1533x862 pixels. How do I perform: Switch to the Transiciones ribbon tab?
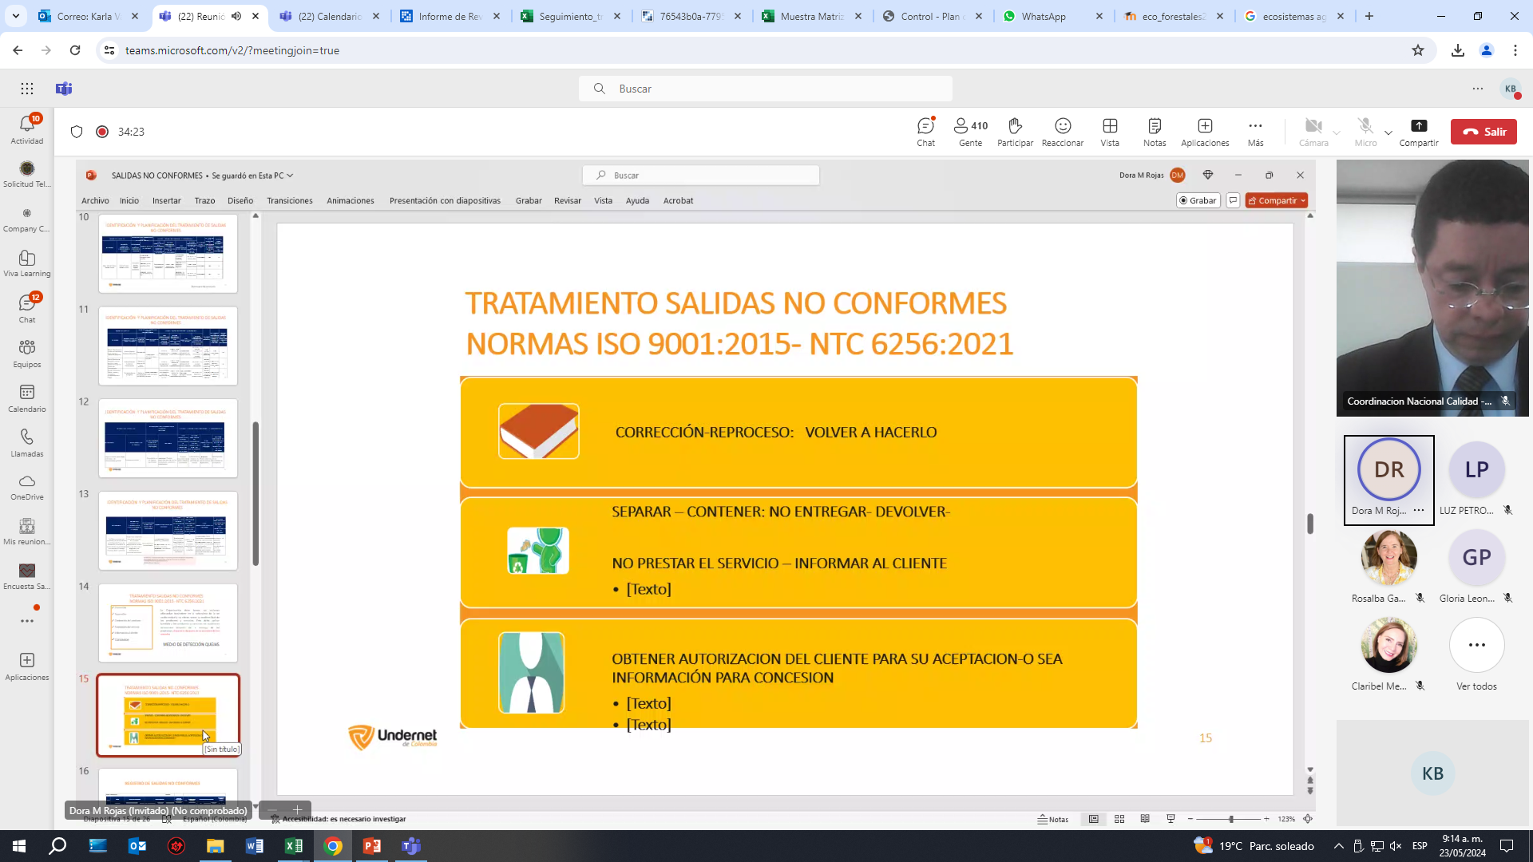pos(290,200)
